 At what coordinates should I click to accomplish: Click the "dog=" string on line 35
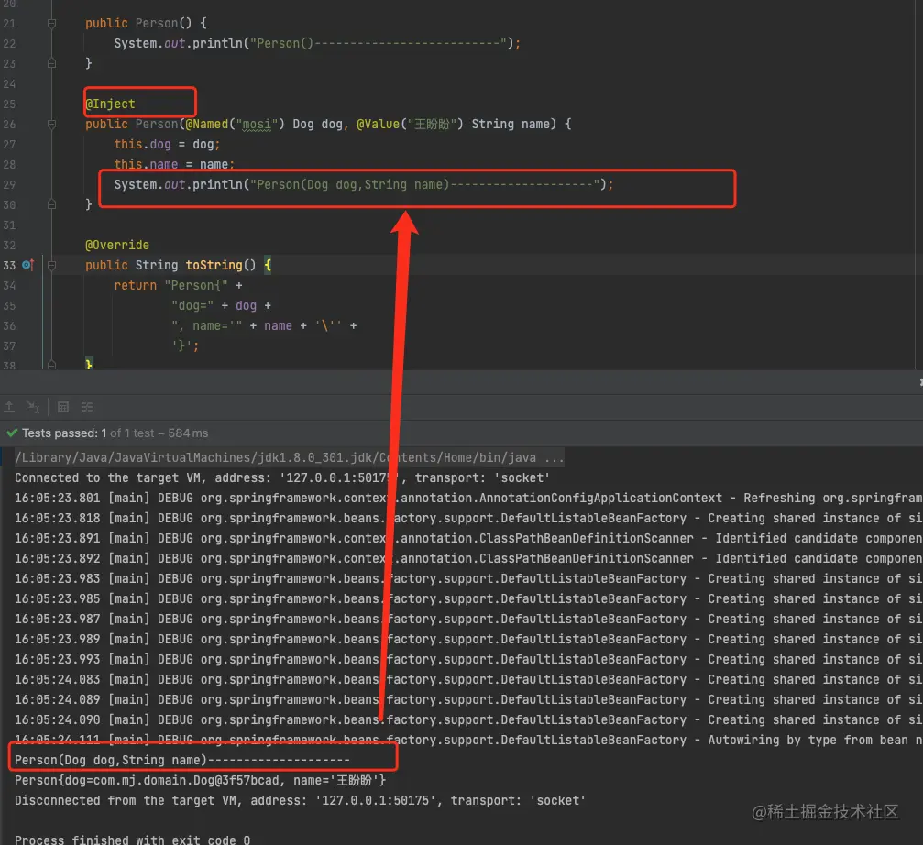tap(192, 305)
